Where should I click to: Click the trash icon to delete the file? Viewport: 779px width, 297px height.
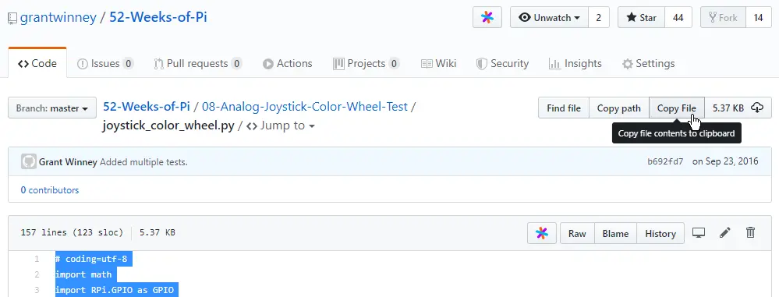click(x=751, y=232)
